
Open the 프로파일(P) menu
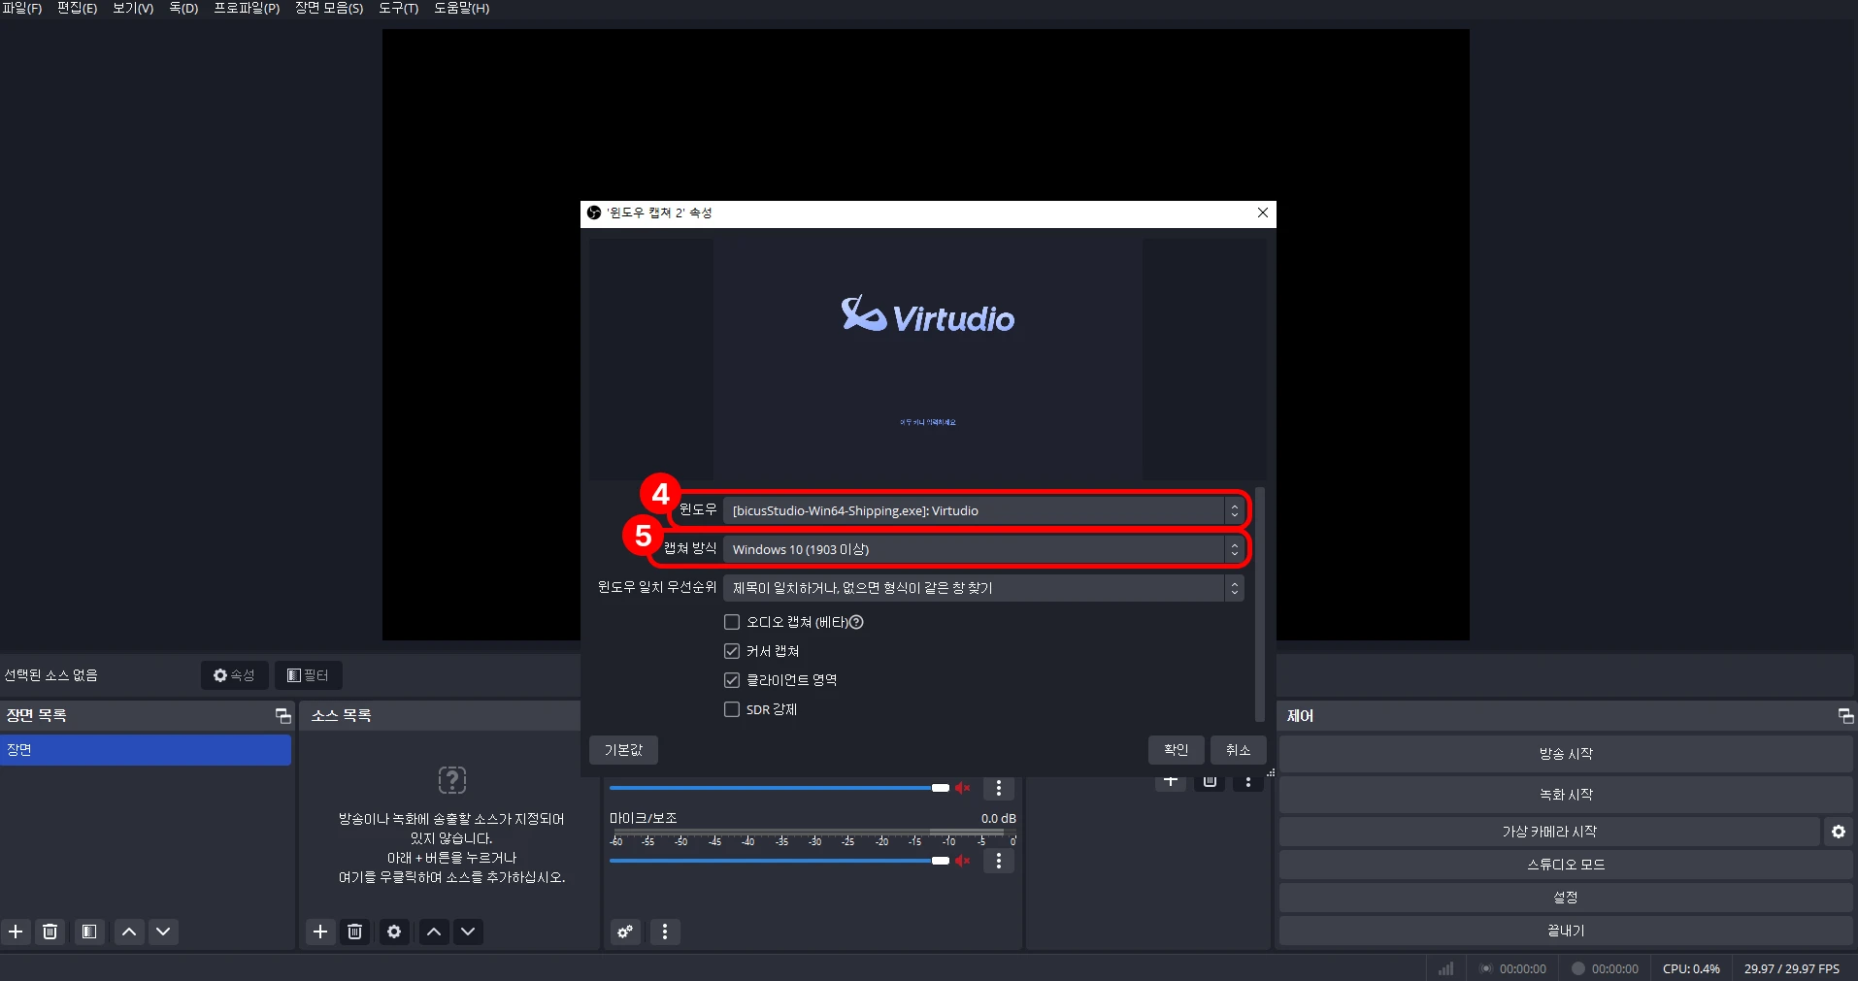click(x=247, y=8)
